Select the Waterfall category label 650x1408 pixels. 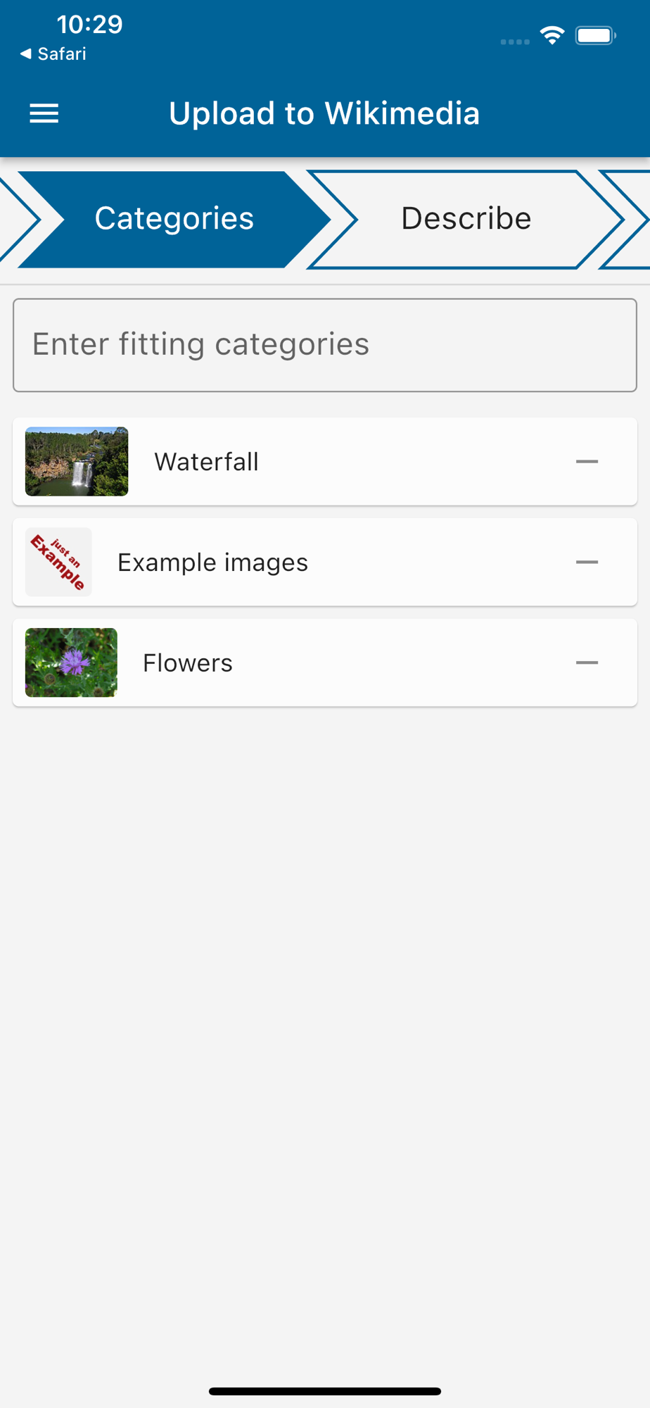point(207,463)
